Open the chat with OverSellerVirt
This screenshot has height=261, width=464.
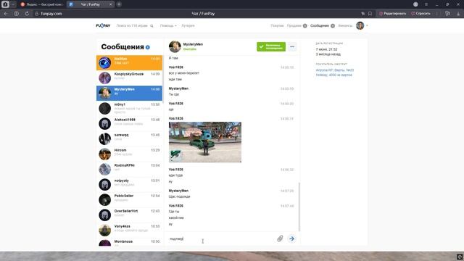pos(129,215)
